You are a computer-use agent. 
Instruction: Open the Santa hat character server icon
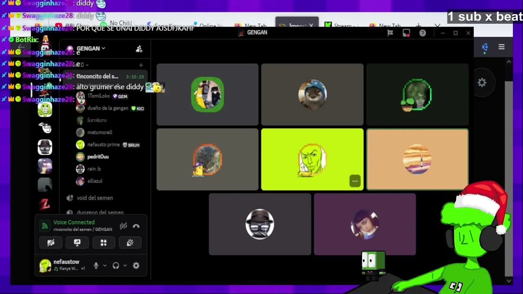(x=45, y=166)
